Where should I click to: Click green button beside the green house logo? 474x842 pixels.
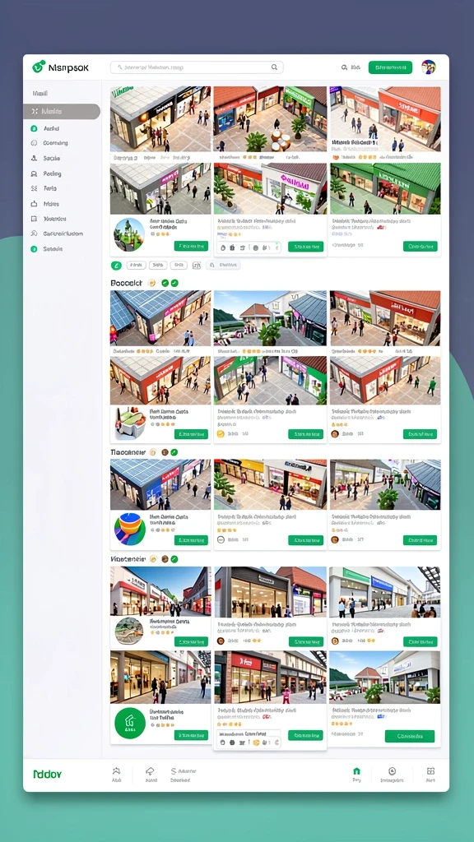(191, 736)
